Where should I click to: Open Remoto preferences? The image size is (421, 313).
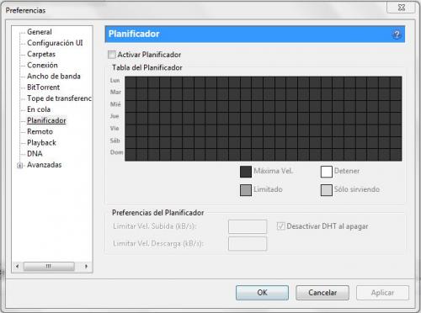pyautogui.click(x=40, y=131)
